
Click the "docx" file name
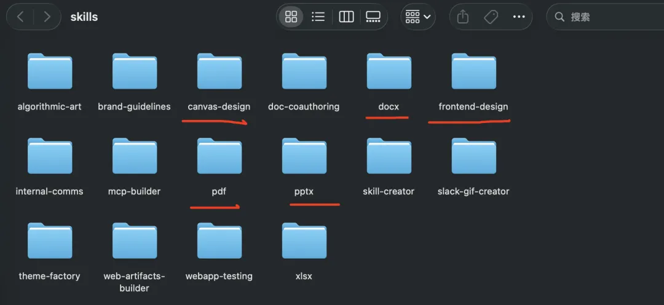pos(389,107)
